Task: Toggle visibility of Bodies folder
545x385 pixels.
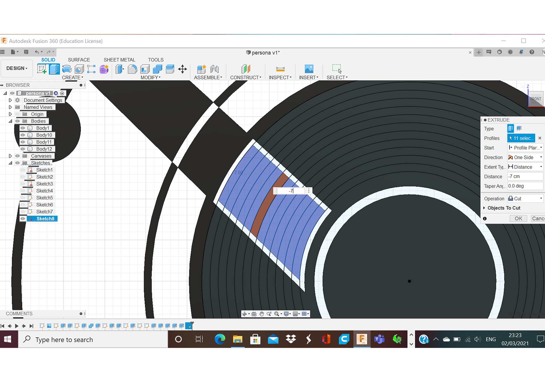Action: click(18, 121)
